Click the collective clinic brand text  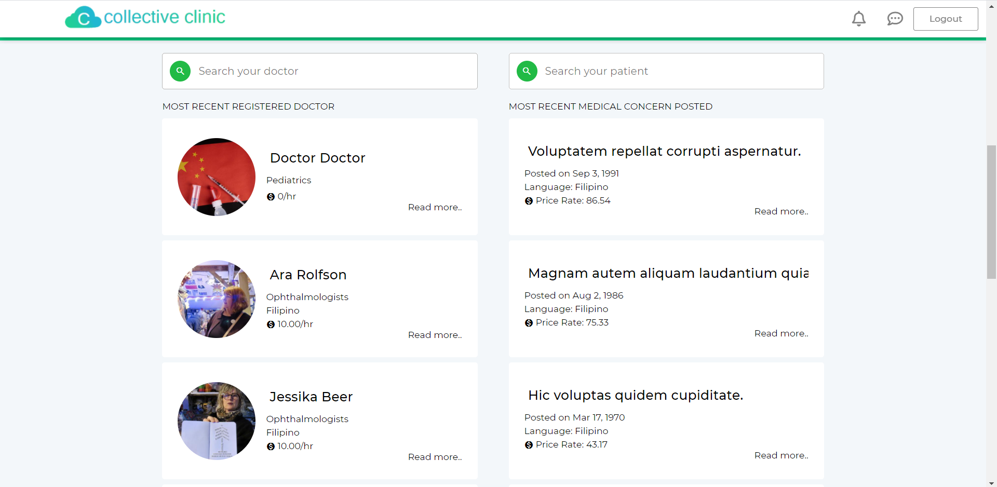pyautogui.click(x=165, y=17)
